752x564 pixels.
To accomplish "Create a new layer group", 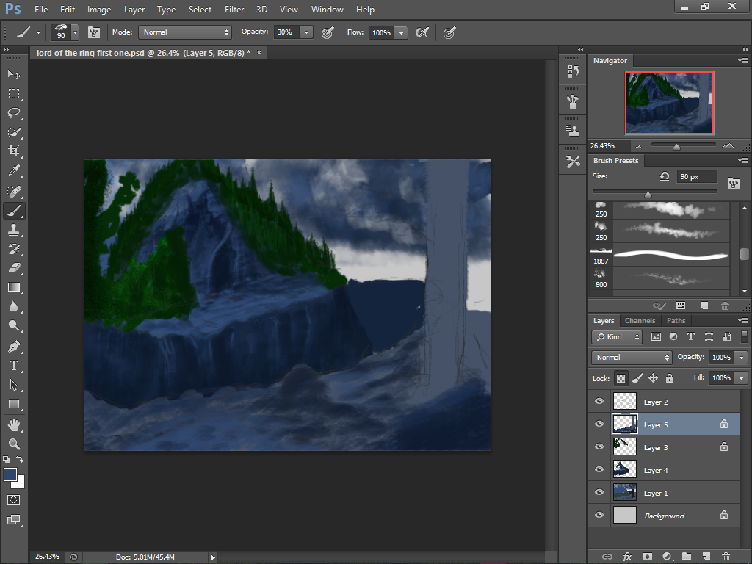I will point(687,557).
